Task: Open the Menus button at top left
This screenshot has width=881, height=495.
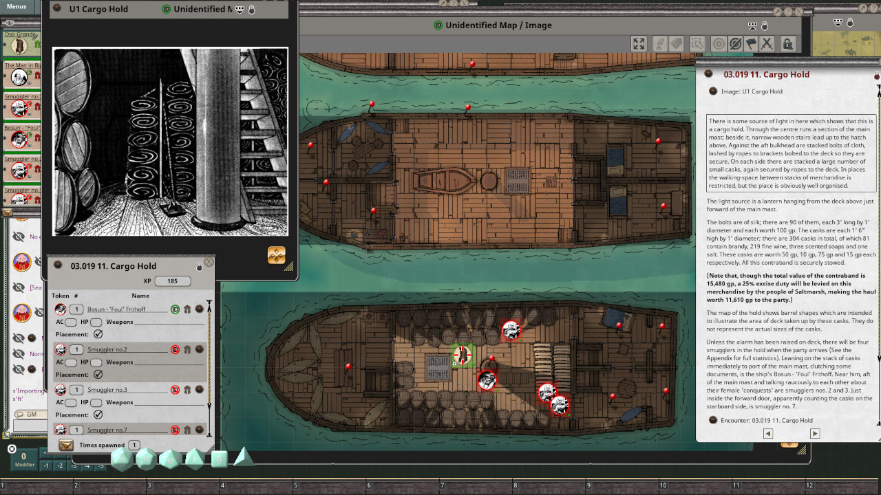Action: (15, 6)
